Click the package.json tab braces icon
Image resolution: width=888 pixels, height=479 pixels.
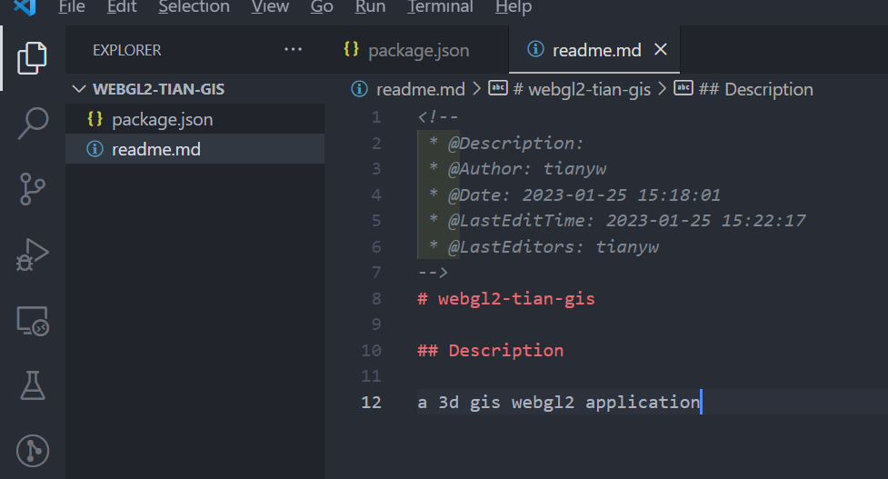[x=351, y=49]
